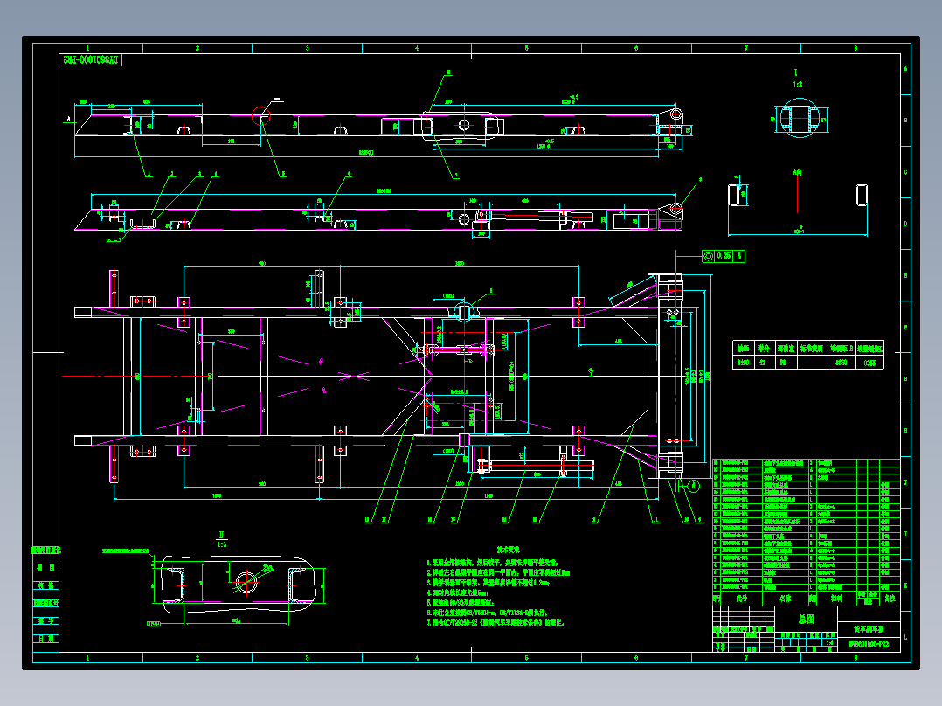The image size is (942, 706).
Task: Select the red detail circle on the top side view
Action: (x=260, y=115)
